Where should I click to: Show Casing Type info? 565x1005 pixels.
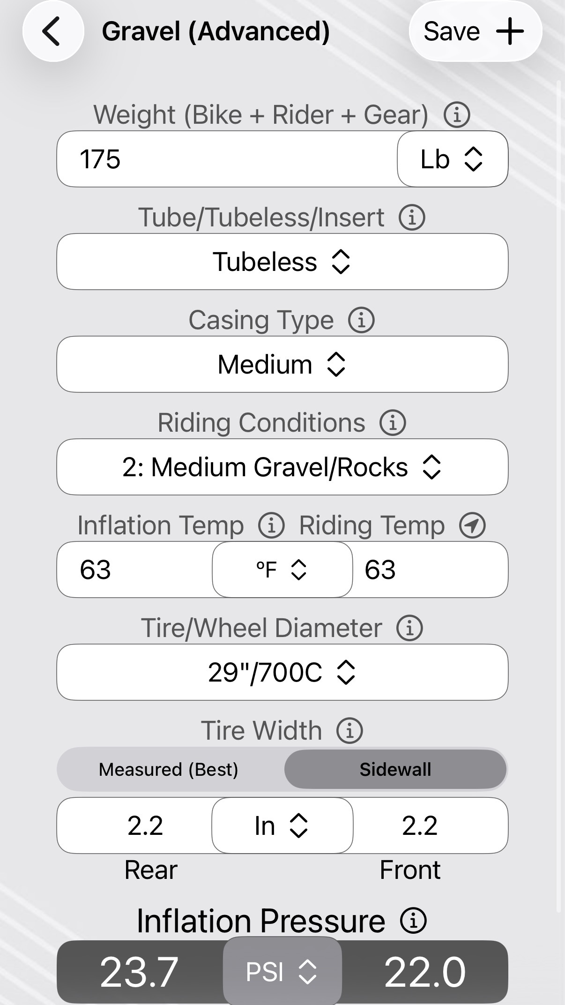pos(361,320)
